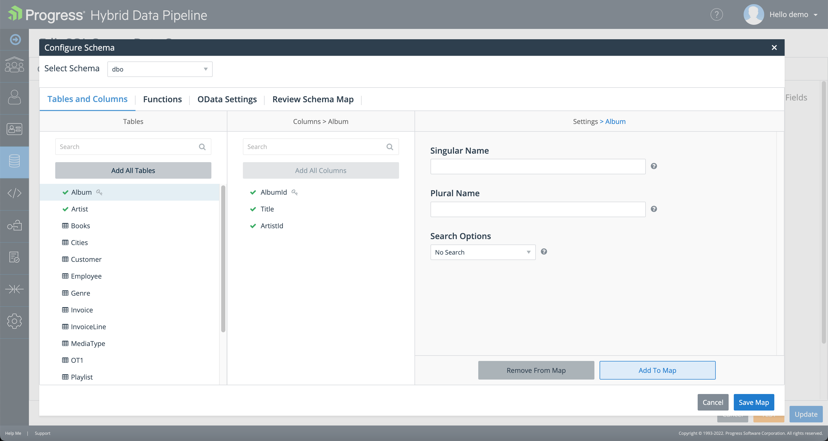Click the magnifier icon in Tables search

click(x=202, y=147)
